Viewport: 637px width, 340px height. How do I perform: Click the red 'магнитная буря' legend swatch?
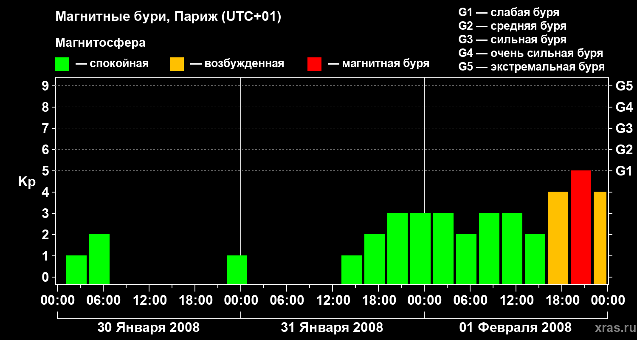click(x=314, y=64)
